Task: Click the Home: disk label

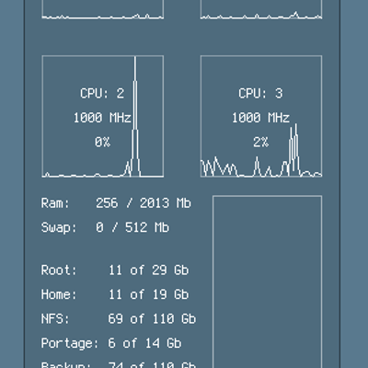Action: click(x=59, y=294)
